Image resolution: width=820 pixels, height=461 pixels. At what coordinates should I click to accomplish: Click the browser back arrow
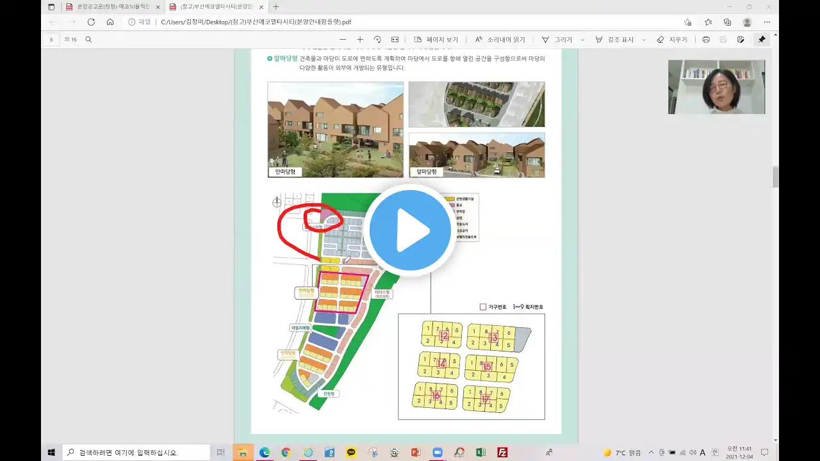(x=53, y=22)
